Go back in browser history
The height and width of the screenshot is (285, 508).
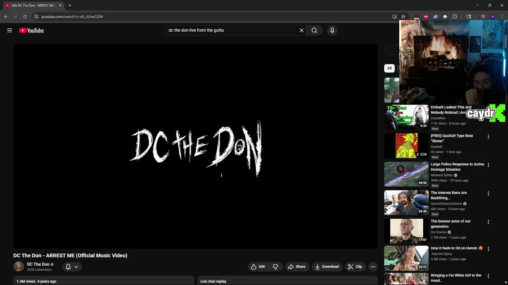pyautogui.click(x=6, y=17)
